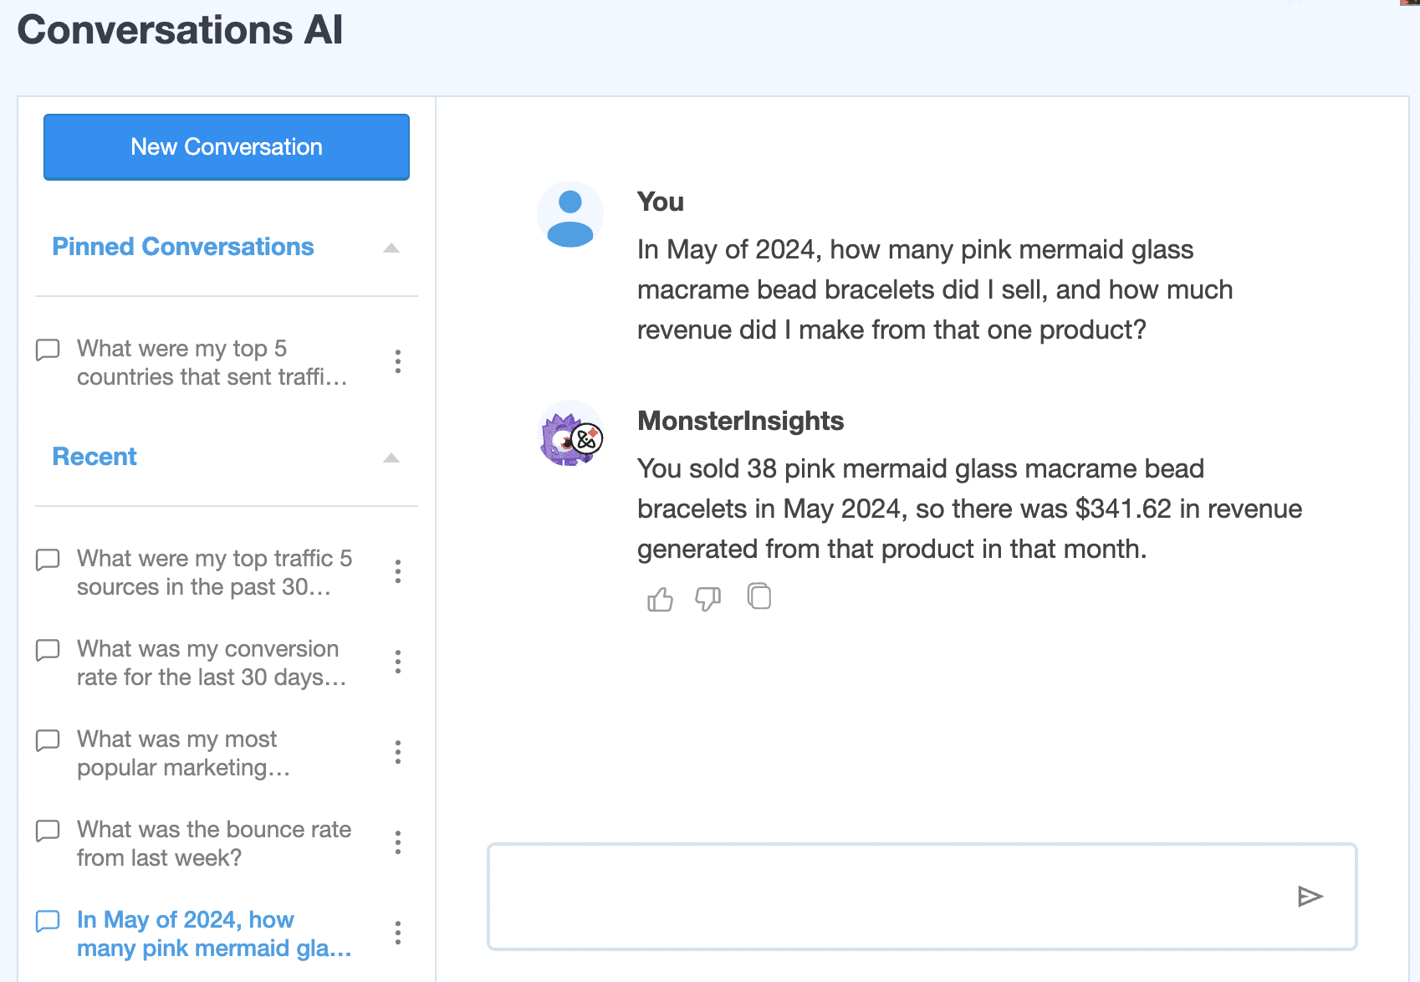Screen dimensions: 1420x982
Task: Click the blue user avatar next to You
Action: 570,214
